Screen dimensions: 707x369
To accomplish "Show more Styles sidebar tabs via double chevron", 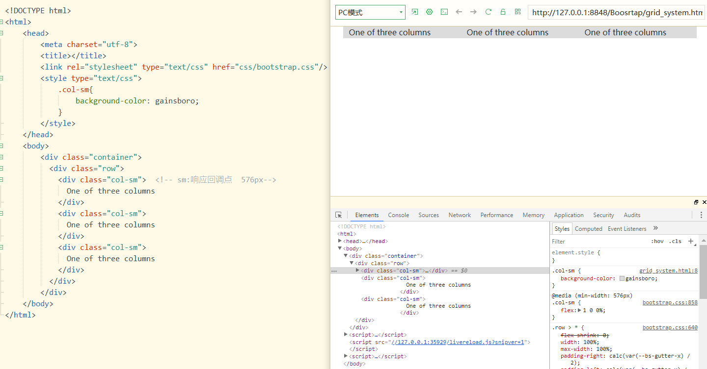I will [x=655, y=228].
